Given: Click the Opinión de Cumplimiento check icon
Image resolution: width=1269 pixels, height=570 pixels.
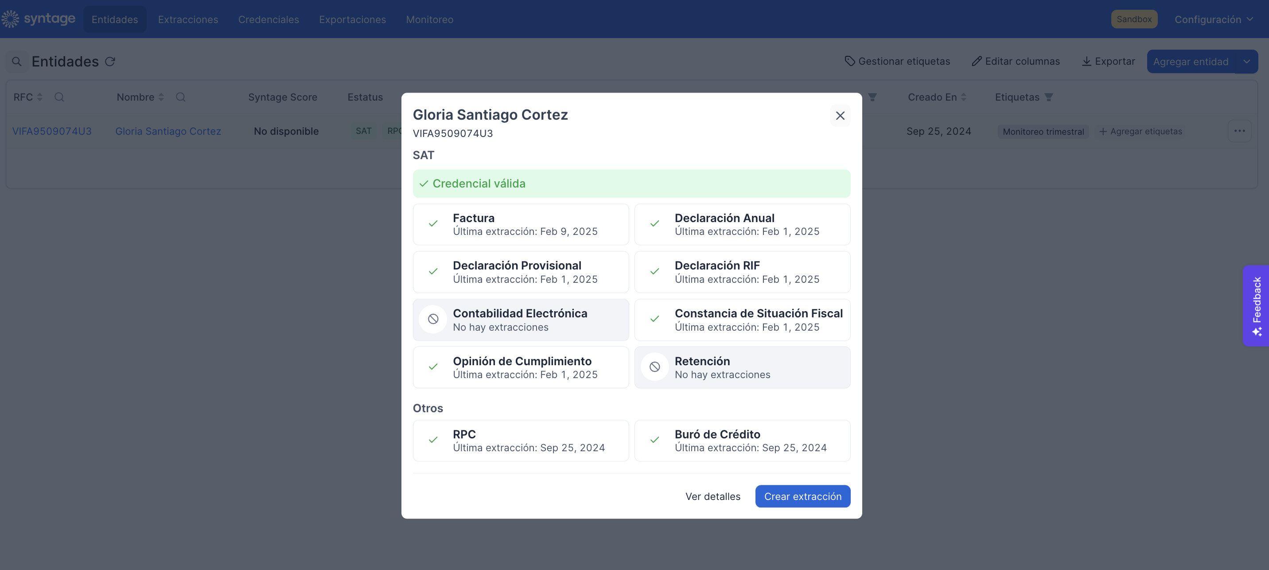Looking at the screenshot, I should 433,367.
